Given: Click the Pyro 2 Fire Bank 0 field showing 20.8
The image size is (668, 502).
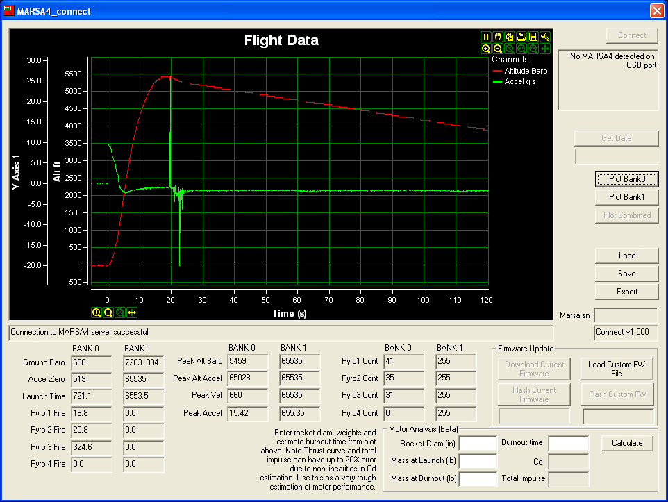Looking at the screenshot, I should click(x=91, y=430).
